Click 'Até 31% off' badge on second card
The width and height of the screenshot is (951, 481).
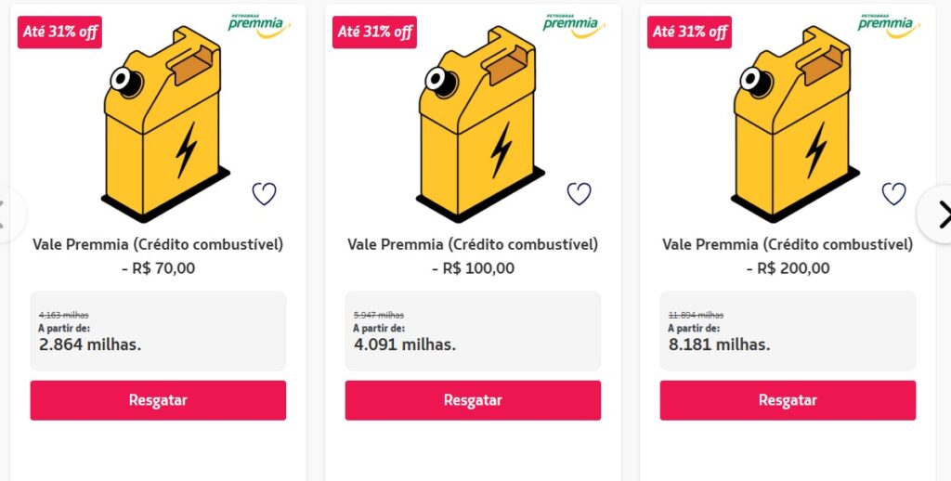375,32
